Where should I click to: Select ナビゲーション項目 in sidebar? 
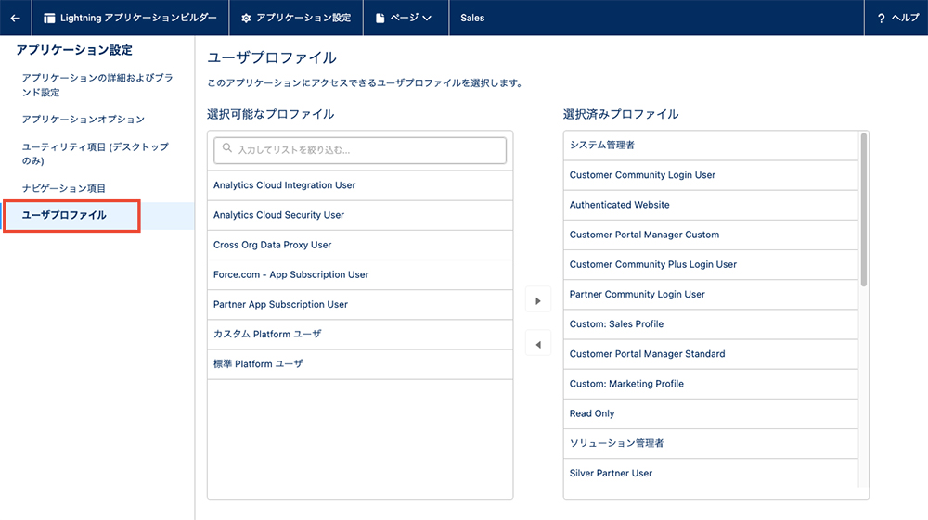[x=63, y=188]
